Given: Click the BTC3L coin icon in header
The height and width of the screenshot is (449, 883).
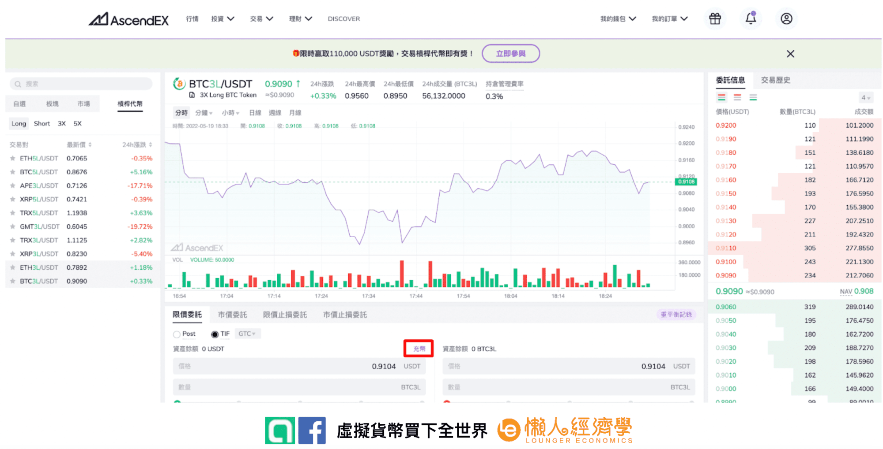Looking at the screenshot, I should [179, 83].
